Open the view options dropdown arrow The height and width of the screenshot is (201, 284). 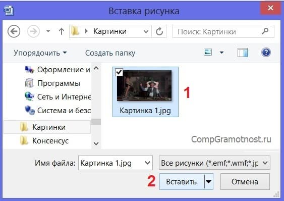tap(221, 53)
